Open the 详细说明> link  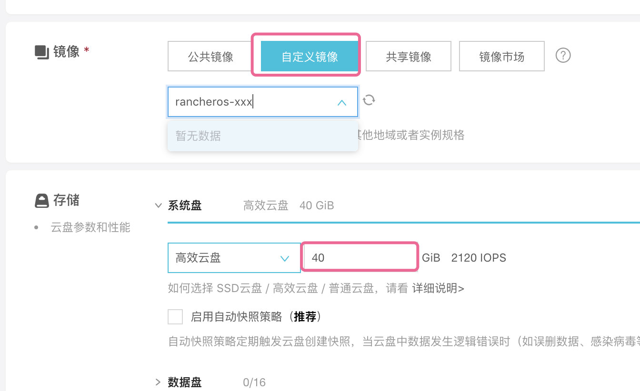point(438,288)
